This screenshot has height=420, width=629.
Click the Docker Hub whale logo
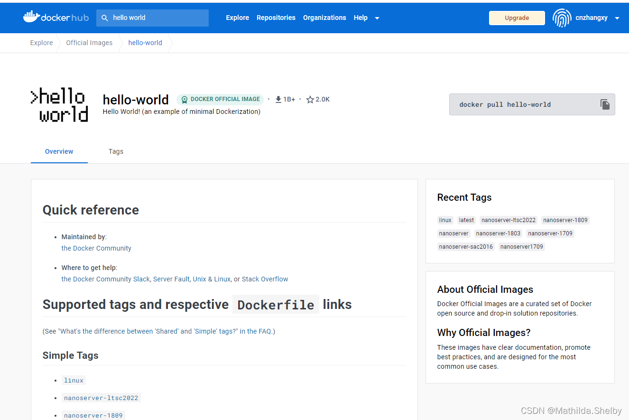[55, 18]
